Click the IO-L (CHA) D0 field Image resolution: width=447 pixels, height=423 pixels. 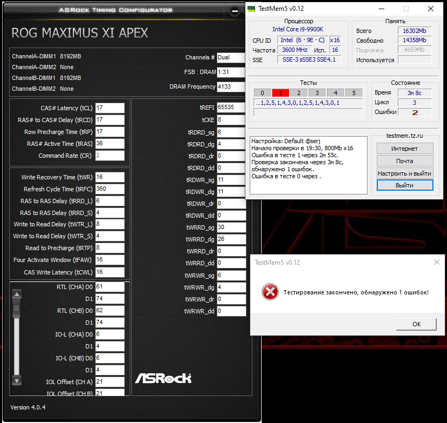[x=110, y=334]
